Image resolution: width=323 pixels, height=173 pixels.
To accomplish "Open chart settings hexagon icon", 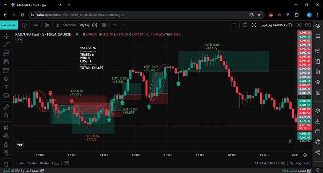I will click(299, 25).
